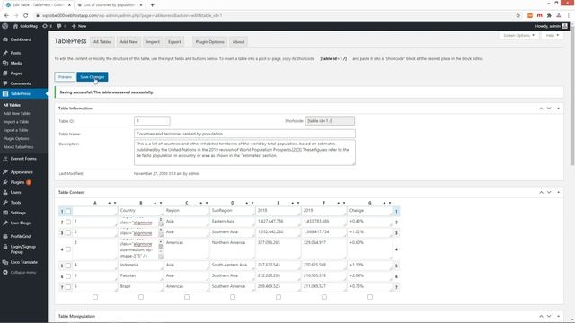This screenshot has width=575, height=323.
Task: Go back in browser history
Action: [6, 16]
